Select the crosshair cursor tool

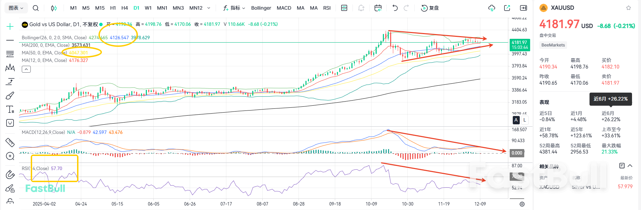coord(10,27)
